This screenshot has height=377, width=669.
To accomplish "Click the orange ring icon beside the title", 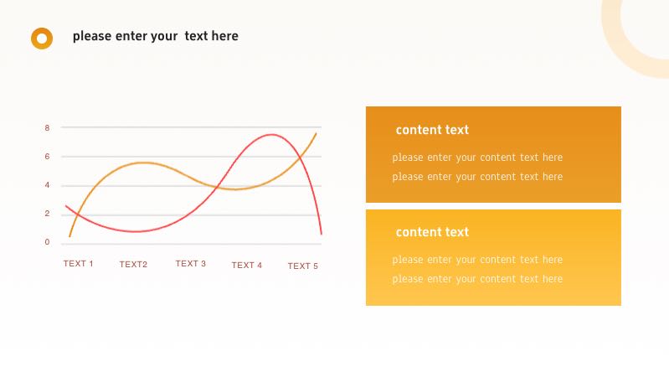I will tap(42, 38).
